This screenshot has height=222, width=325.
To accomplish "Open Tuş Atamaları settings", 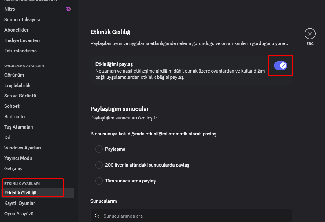I will coord(19,127).
